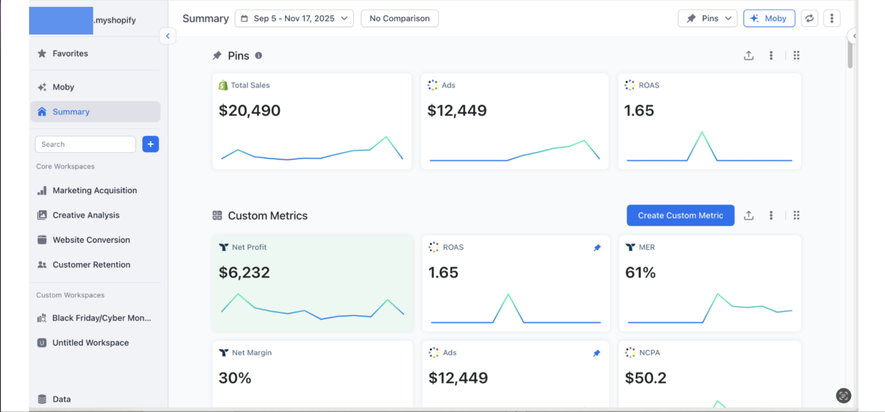Viewport: 885px width, 412px height.
Task: Unpin the Ads custom metric card
Action: coord(597,353)
